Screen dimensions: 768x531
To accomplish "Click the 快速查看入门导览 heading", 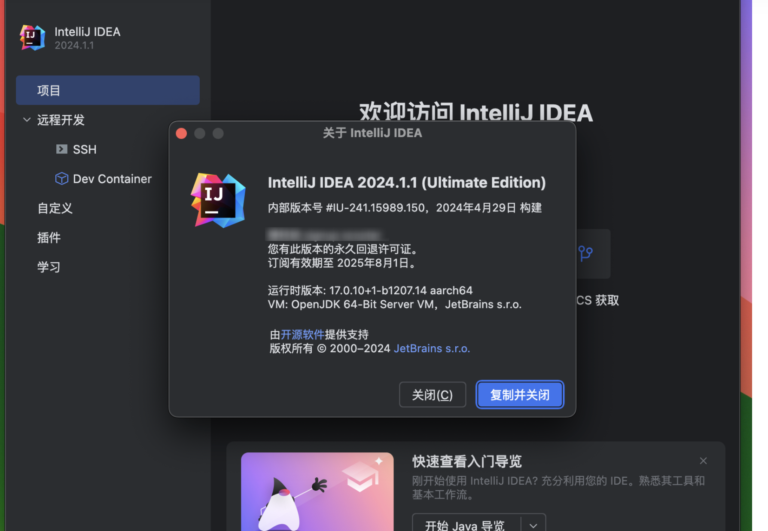I will [467, 461].
